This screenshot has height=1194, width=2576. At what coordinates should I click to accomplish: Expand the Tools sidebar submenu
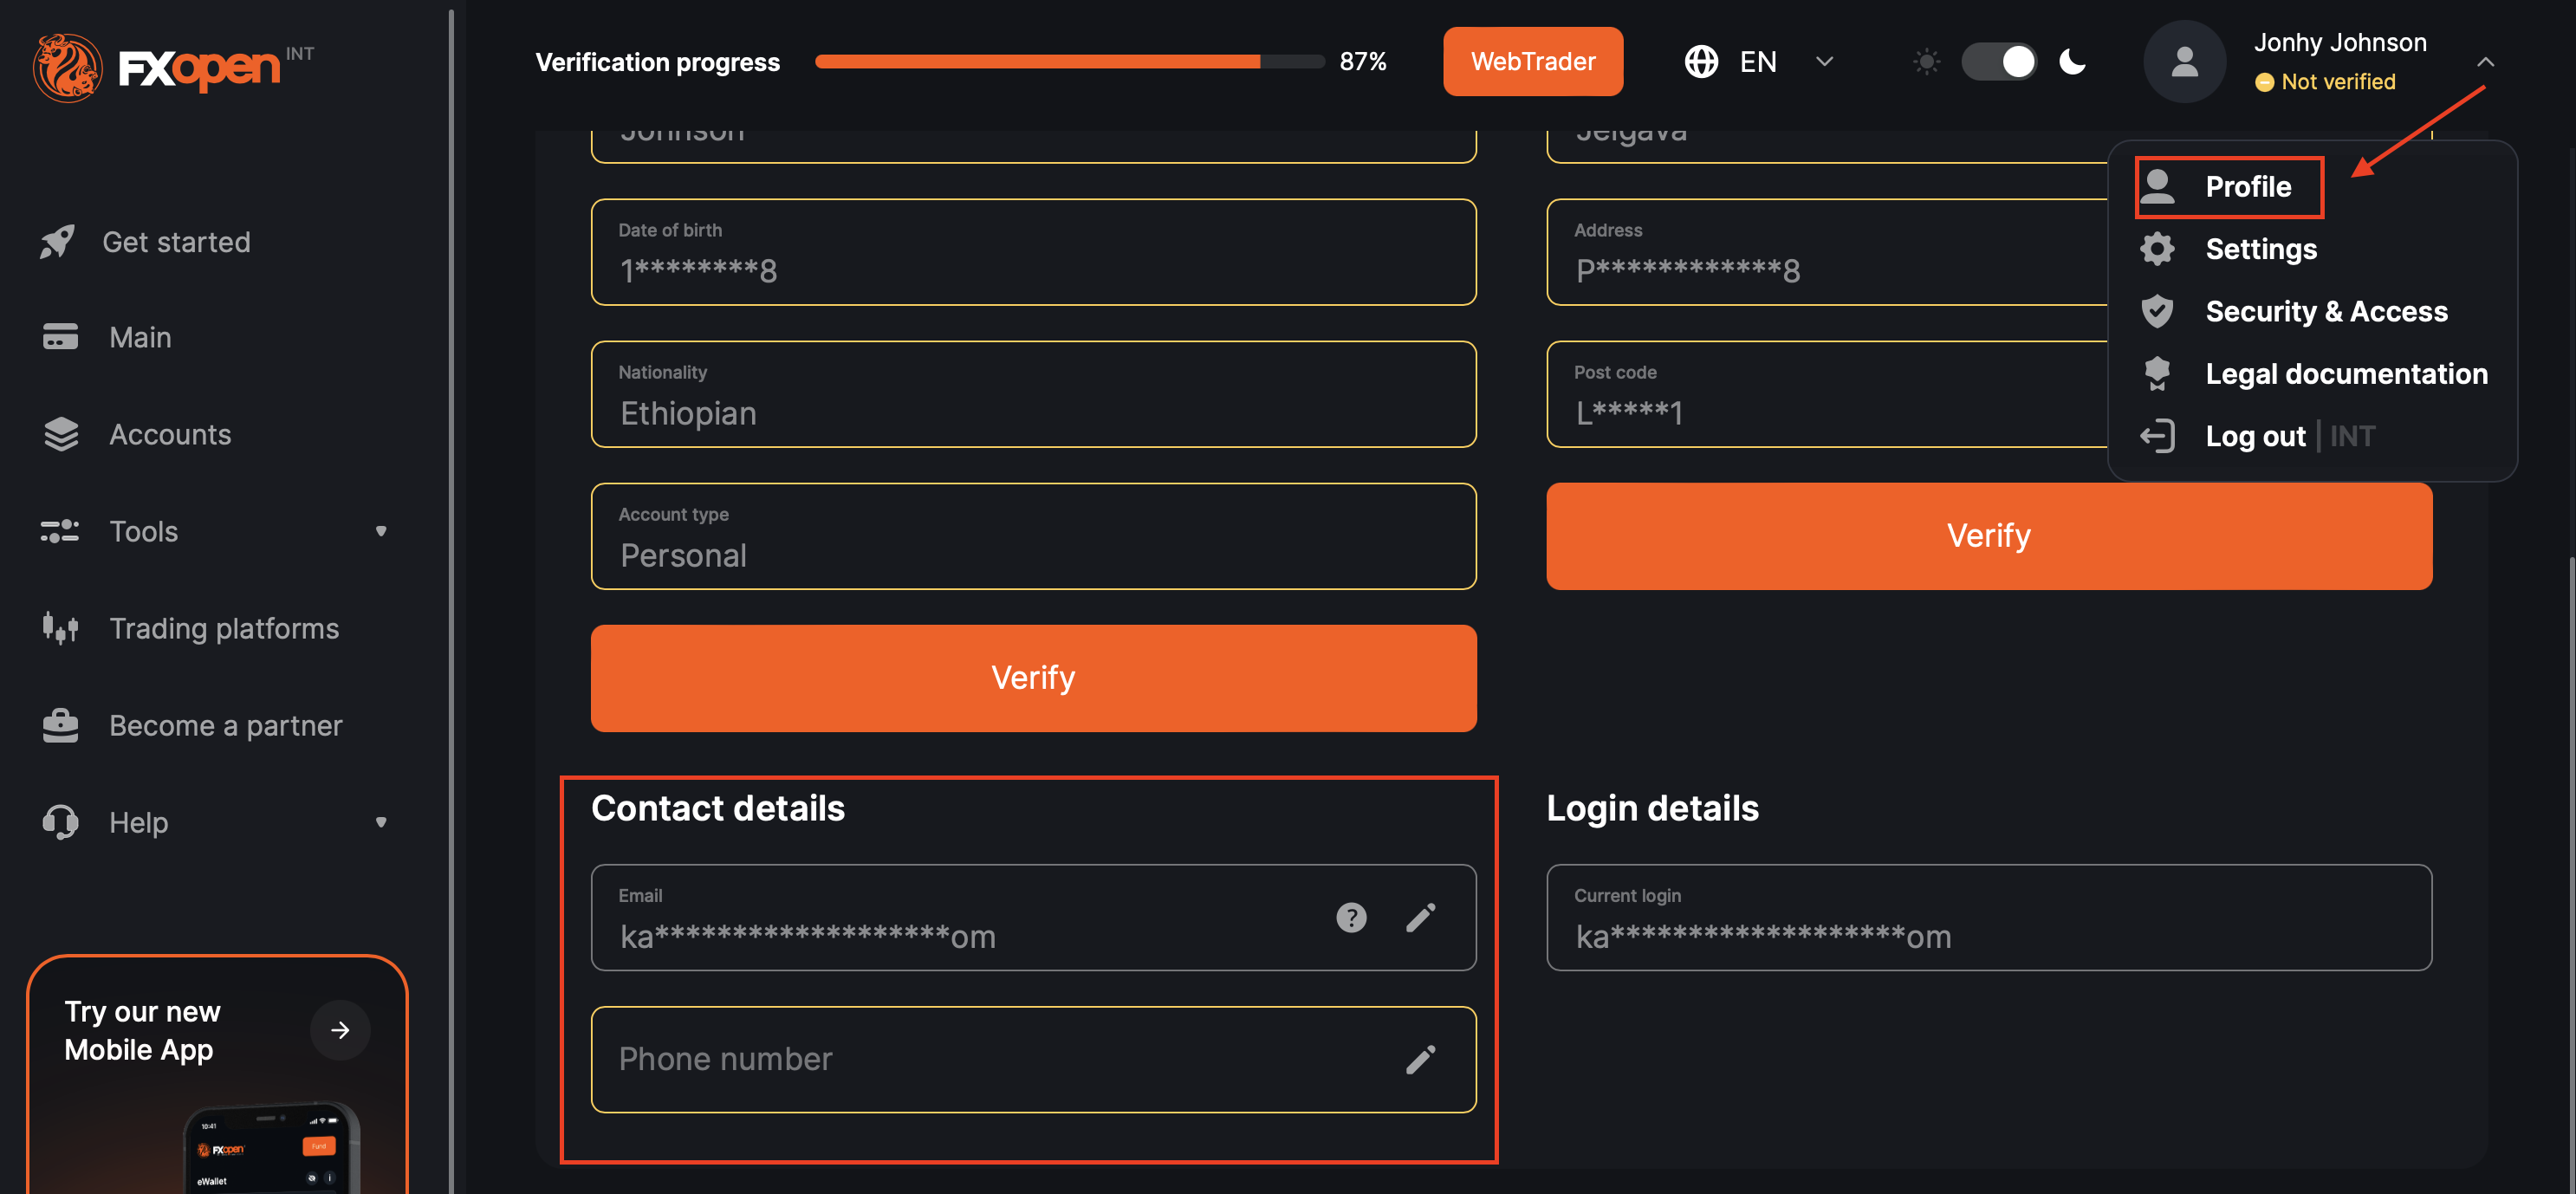coord(381,531)
